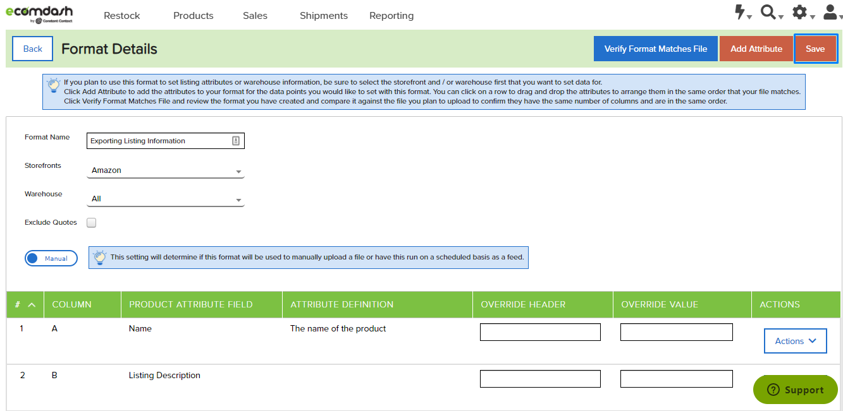Click Override Value field for Name row
The image size is (843, 411).
click(x=677, y=332)
